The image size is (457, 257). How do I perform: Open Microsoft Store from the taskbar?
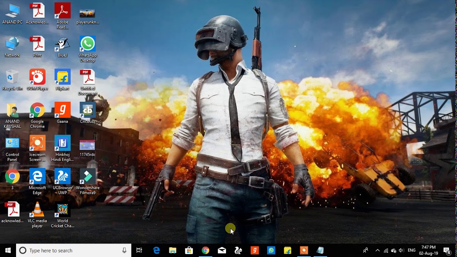[x=189, y=251]
